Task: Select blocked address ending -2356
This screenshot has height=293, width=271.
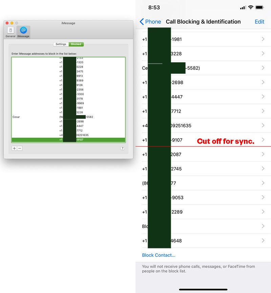Action: click(68, 90)
